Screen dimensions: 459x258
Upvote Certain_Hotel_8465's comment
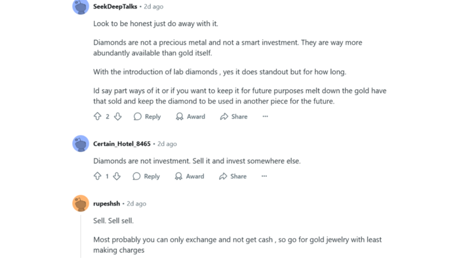98,176
